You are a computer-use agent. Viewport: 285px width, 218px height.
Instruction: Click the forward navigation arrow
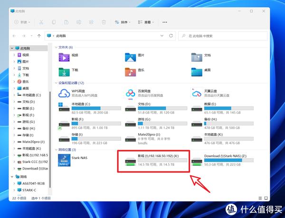(24, 36)
